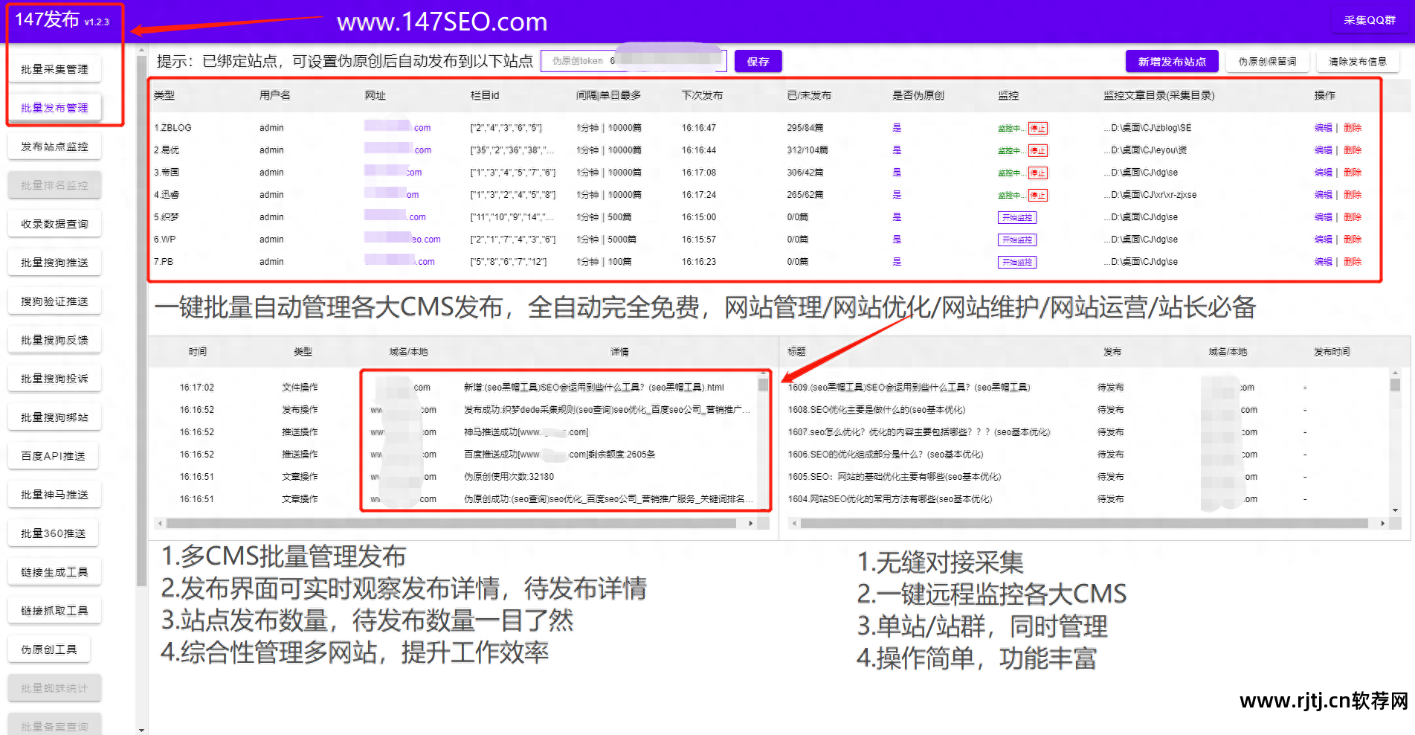Open the 批量360推送 tool
This screenshot has height=735, width=1415.
(x=53, y=533)
